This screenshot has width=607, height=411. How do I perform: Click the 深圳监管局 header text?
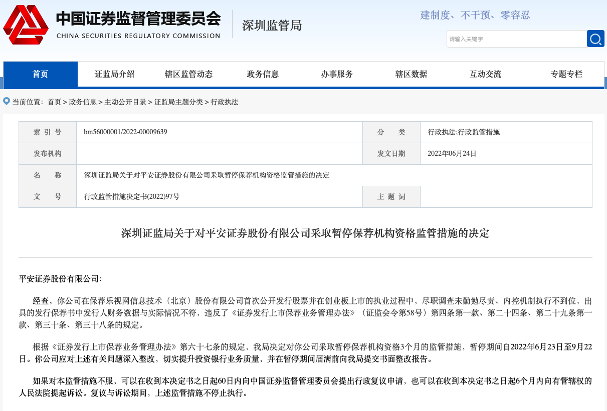pos(272,25)
